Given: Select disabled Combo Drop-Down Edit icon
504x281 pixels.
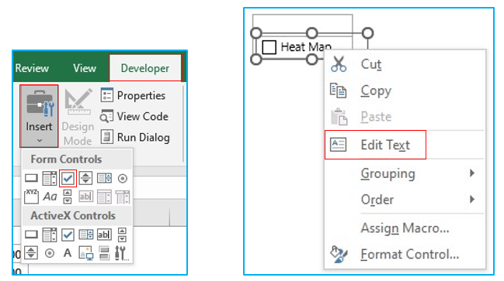Looking at the screenshot, I should pos(123,197).
